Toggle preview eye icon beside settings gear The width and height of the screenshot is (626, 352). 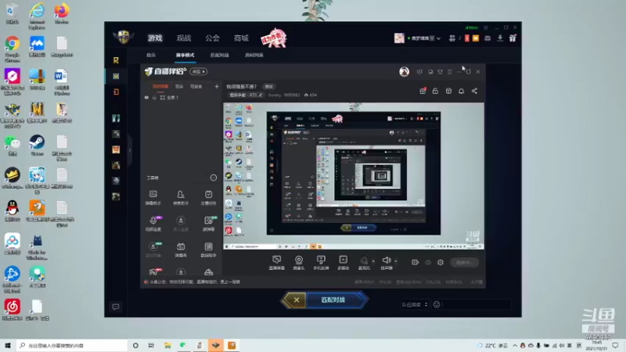[x=428, y=262]
